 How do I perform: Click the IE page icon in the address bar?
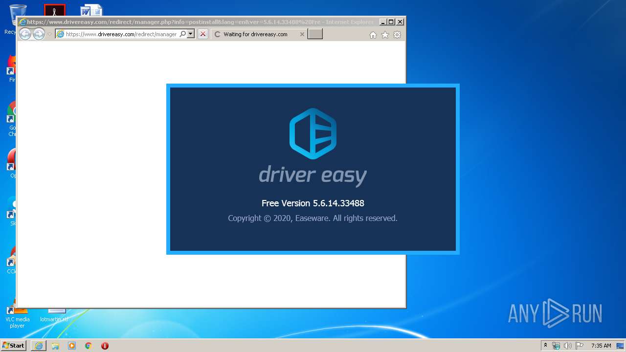pos(61,34)
